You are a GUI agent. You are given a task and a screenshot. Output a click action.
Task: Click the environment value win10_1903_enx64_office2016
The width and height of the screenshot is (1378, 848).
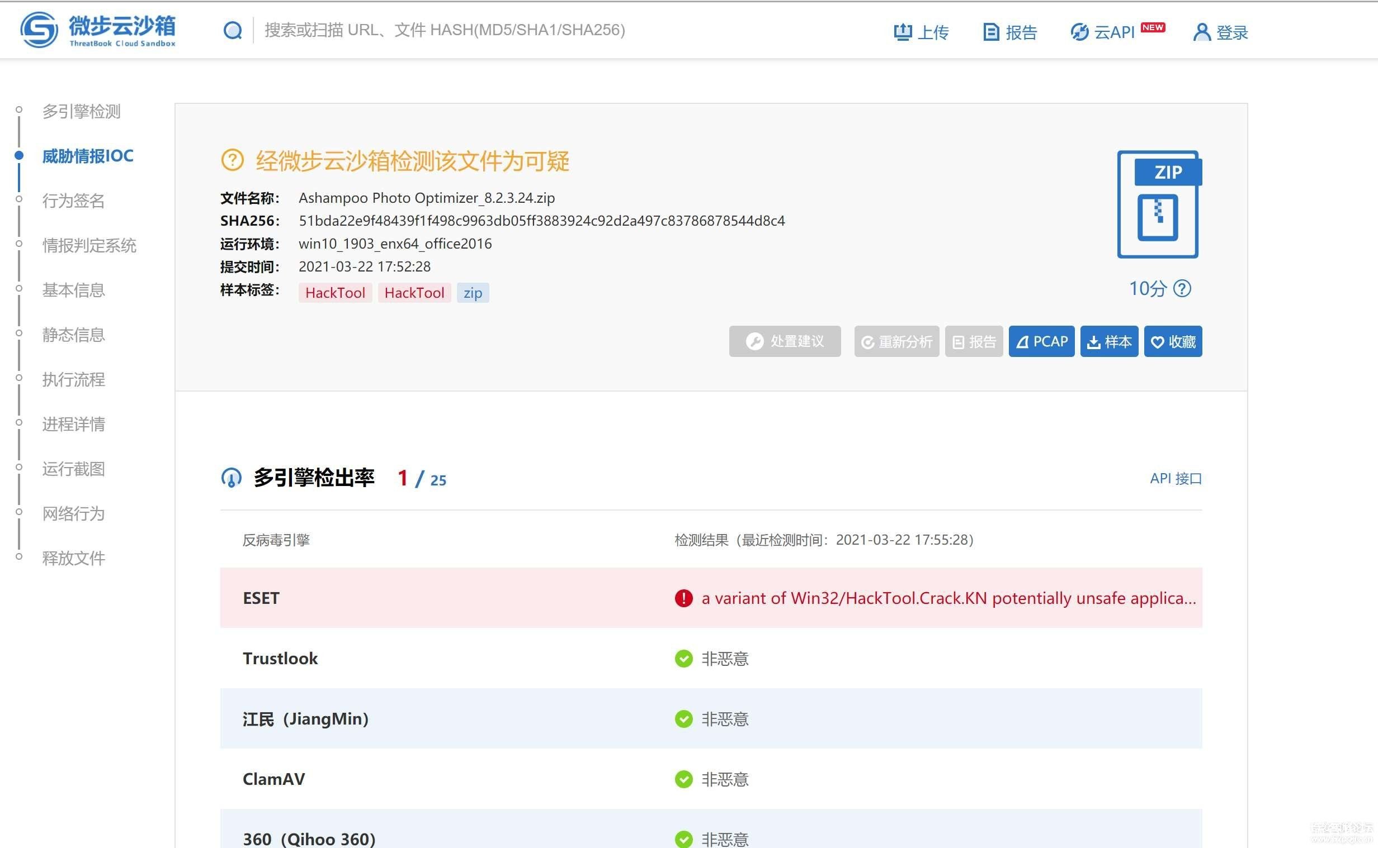click(x=395, y=244)
